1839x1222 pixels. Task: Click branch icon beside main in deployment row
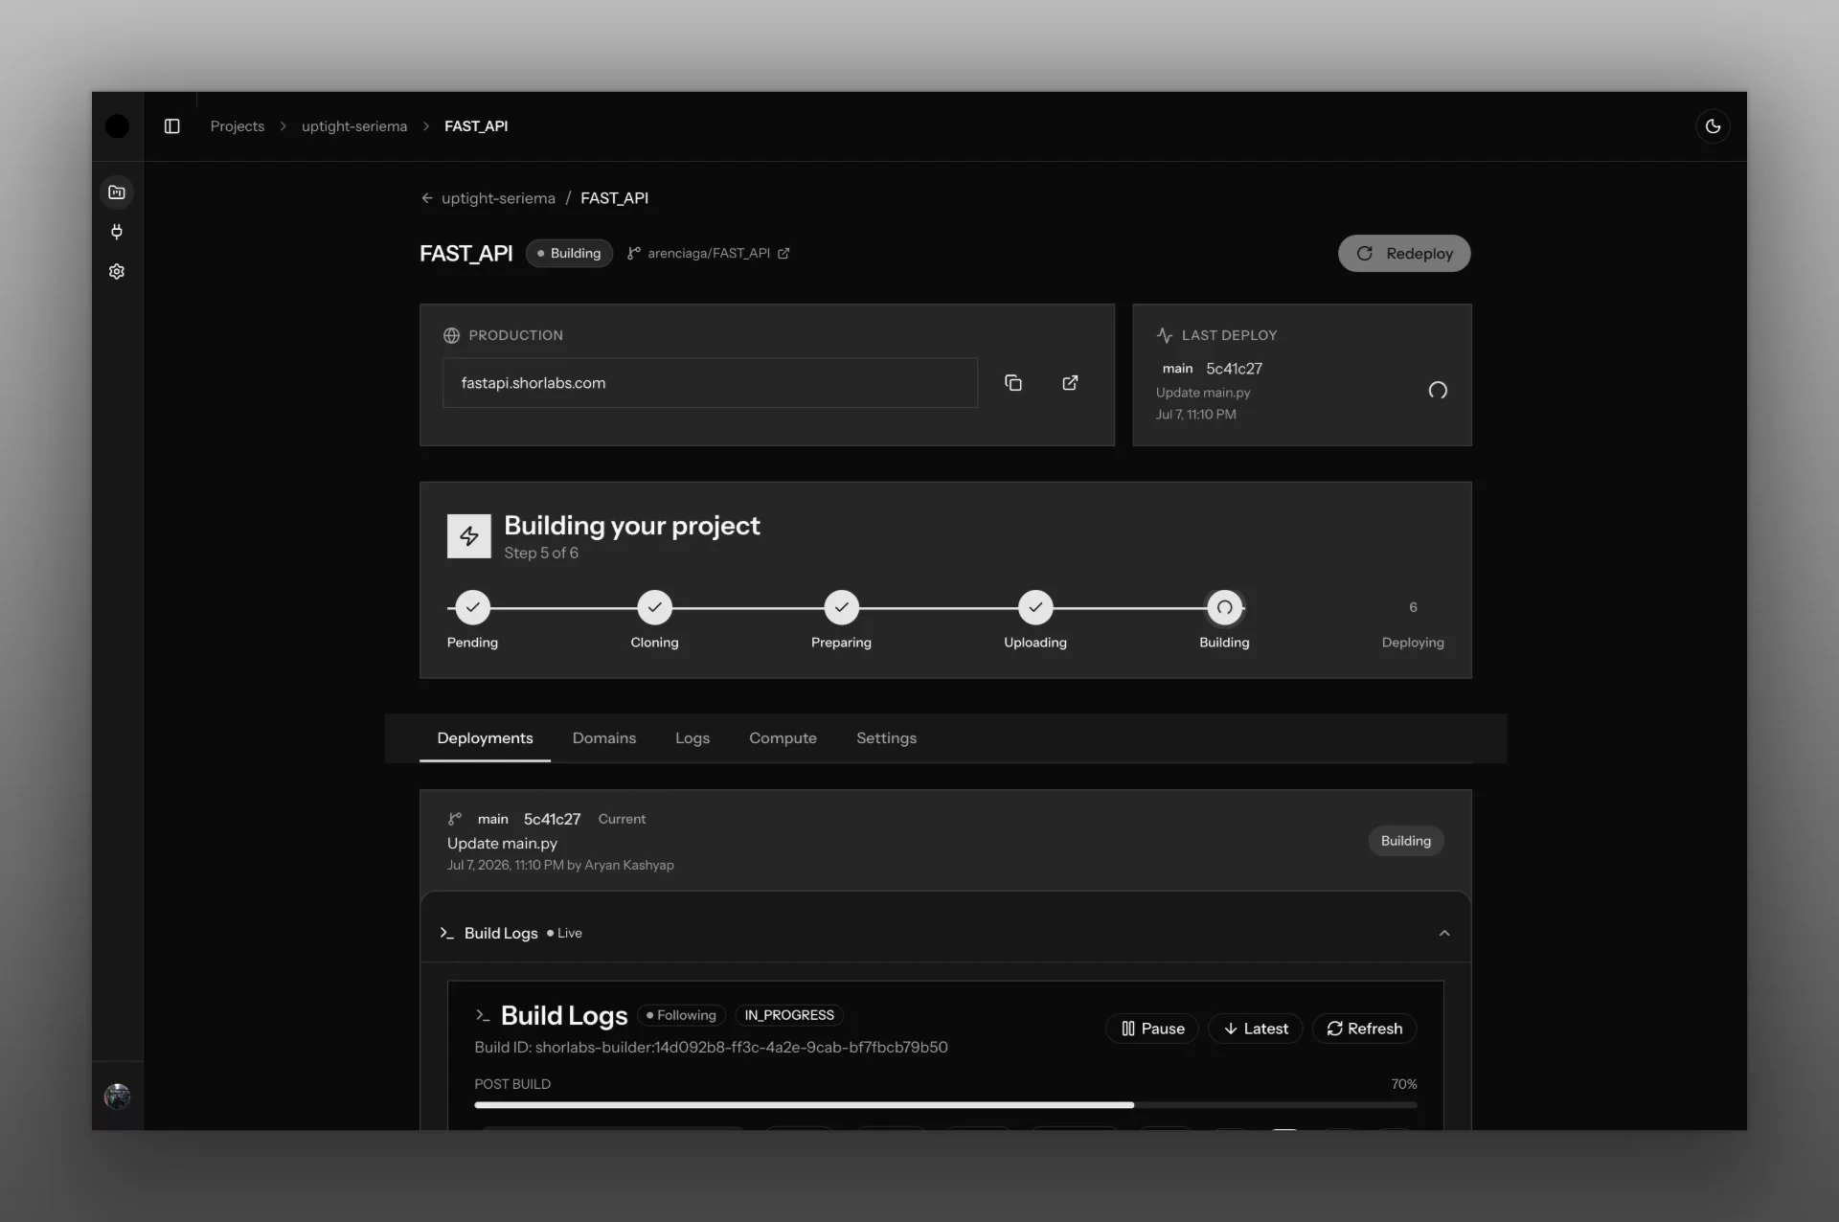point(455,819)
